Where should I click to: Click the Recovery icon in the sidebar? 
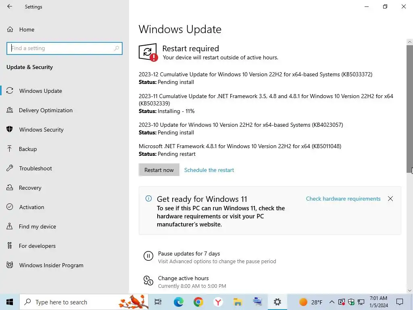(x=10, y=187)
